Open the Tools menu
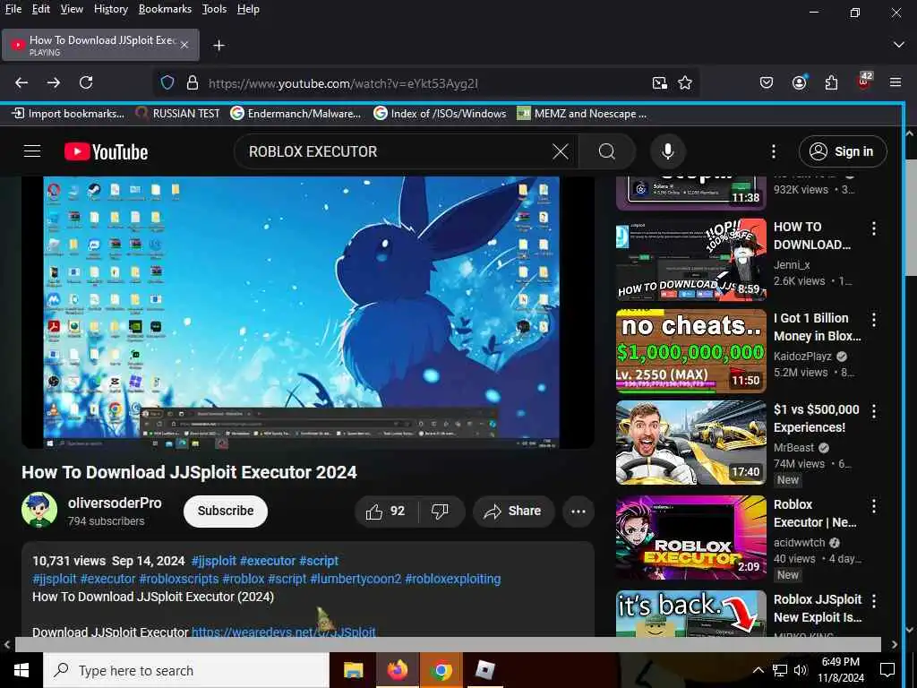The height and width of the screenshot is (688, 917). click(214, 9)
